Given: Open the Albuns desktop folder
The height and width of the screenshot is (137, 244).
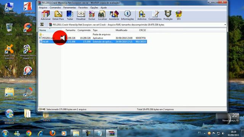Looking at the screenshot, I should 47,117.
